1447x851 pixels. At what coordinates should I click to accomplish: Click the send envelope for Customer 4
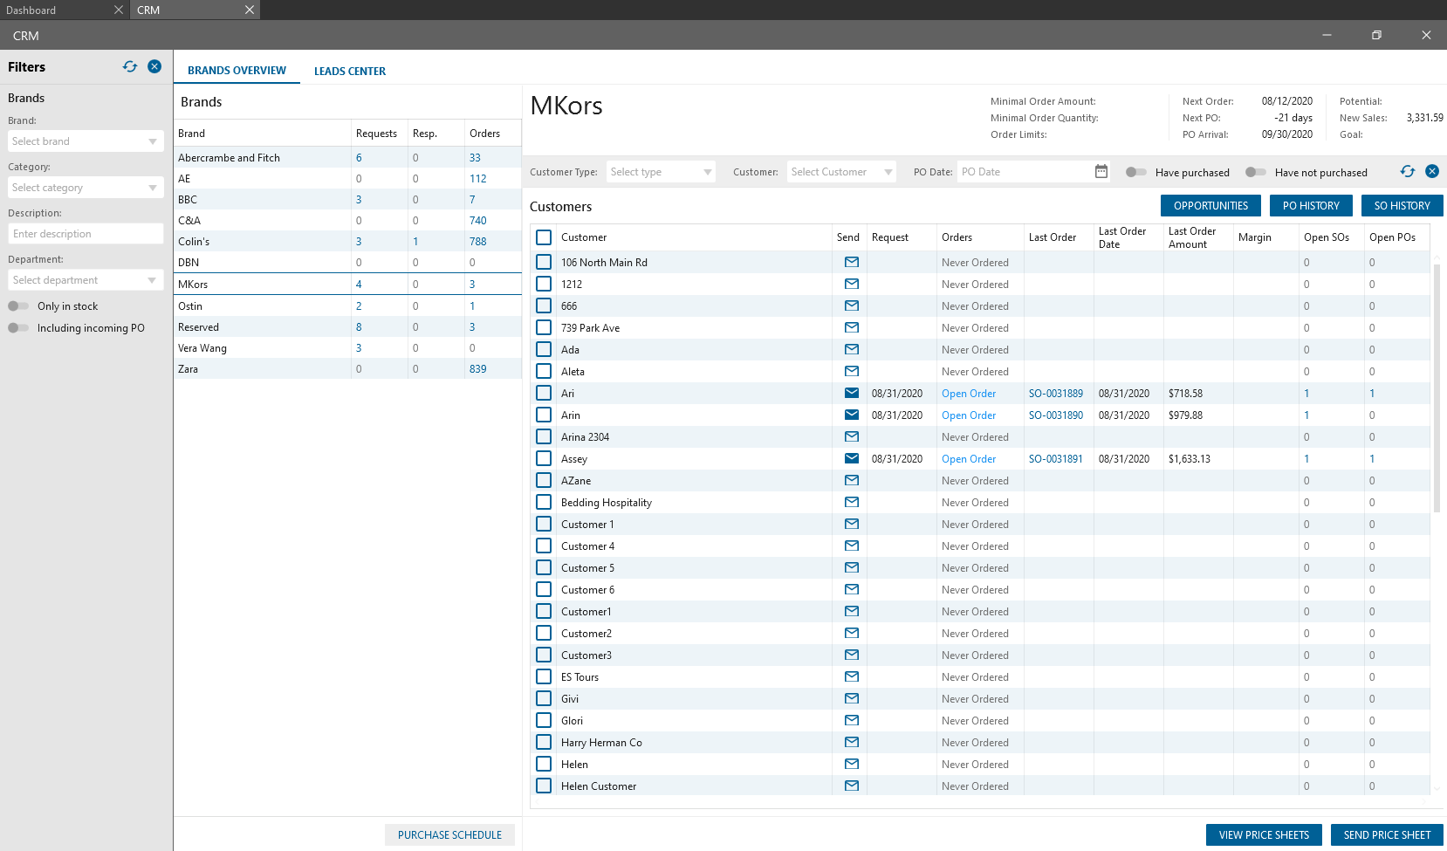(852, 546)
